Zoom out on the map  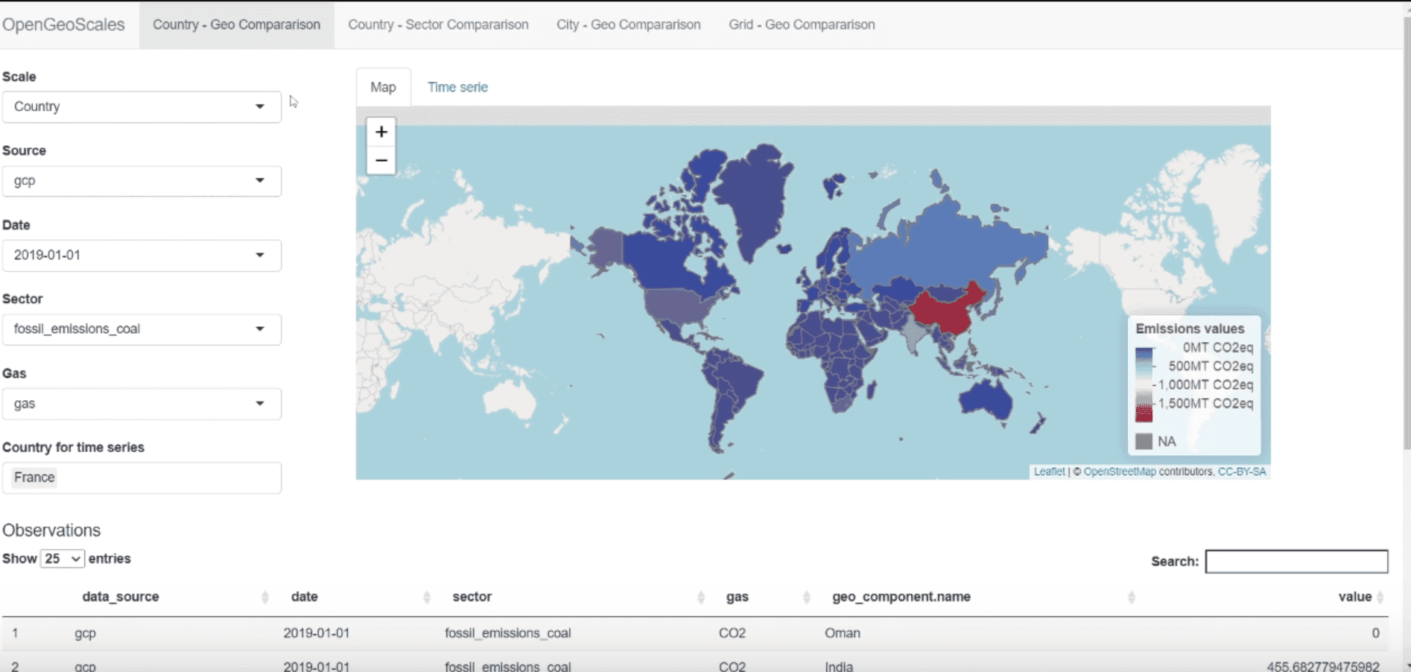pos(381,160)
